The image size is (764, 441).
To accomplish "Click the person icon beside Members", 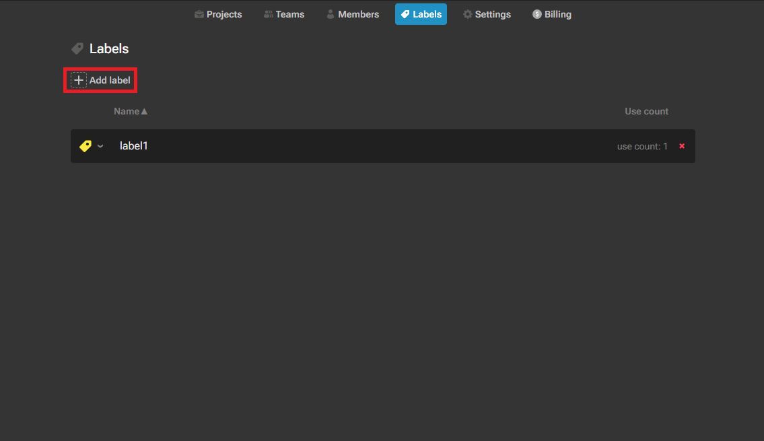I will [x=331, y=14].
